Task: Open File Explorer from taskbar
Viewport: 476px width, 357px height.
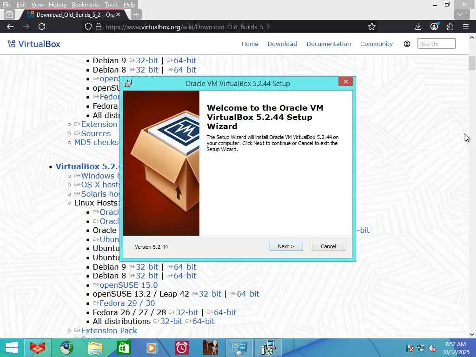Action: (x=95, y=348)
